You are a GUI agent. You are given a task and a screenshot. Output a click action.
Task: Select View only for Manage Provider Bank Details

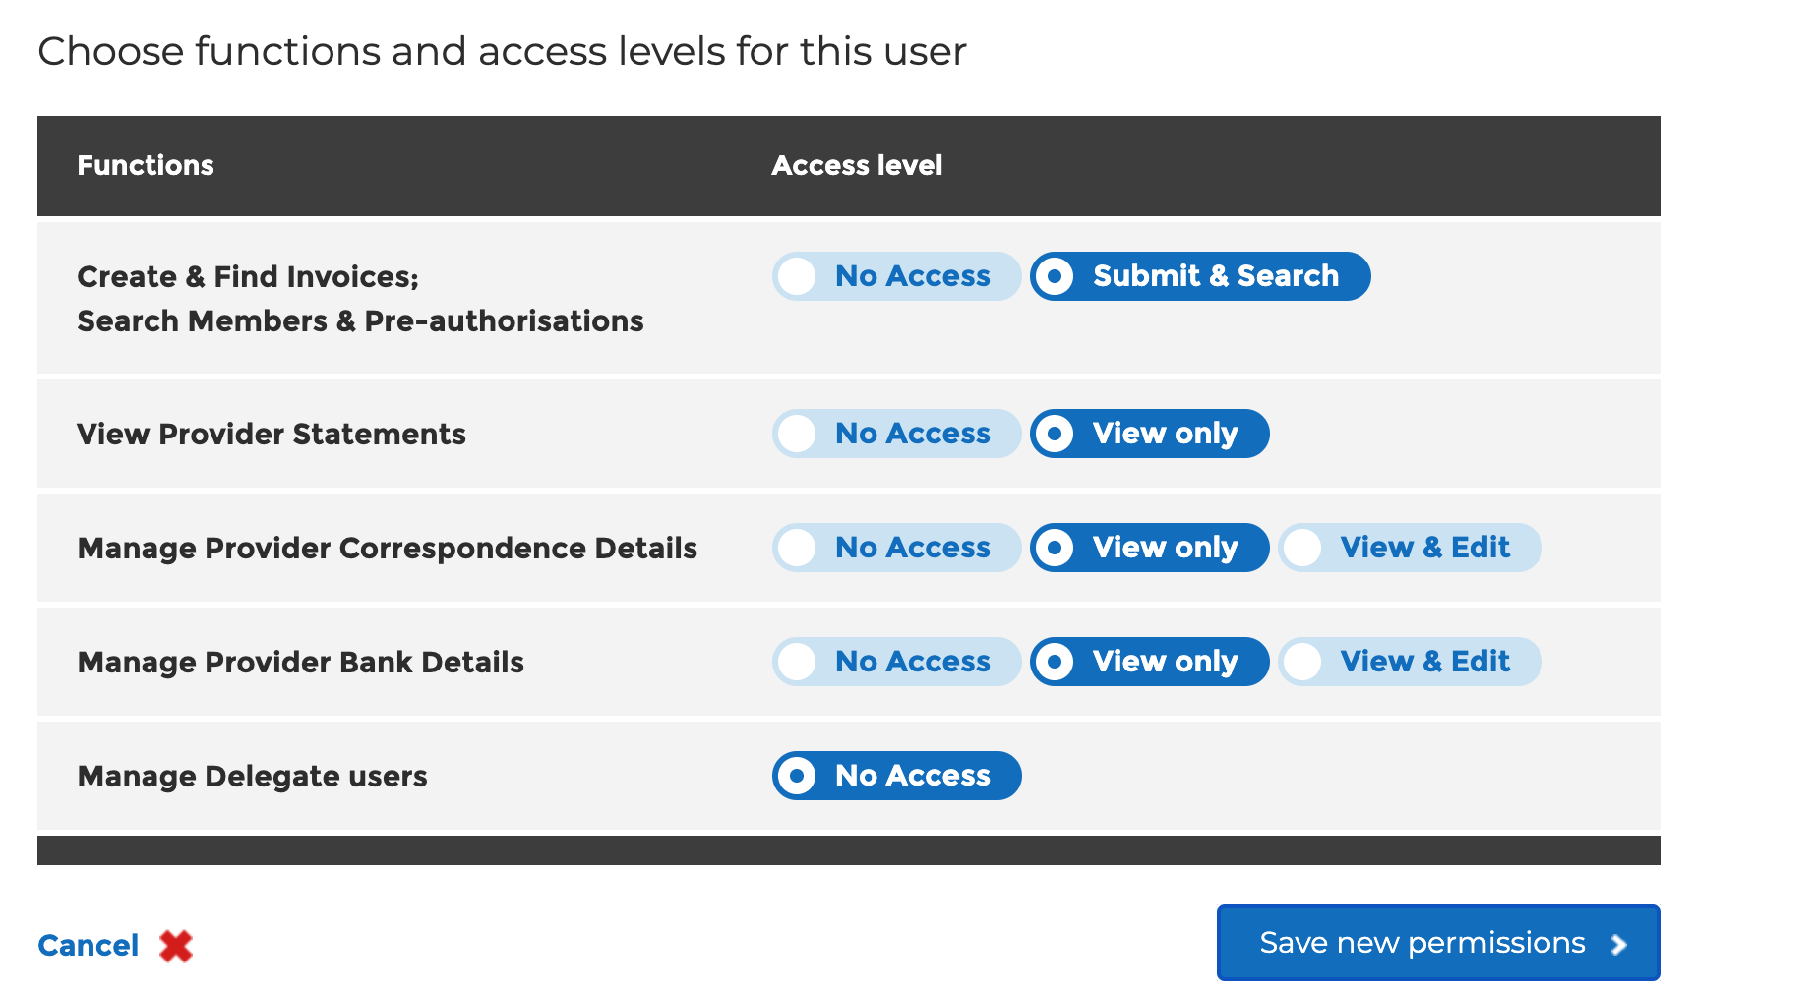click(1149, 662)
